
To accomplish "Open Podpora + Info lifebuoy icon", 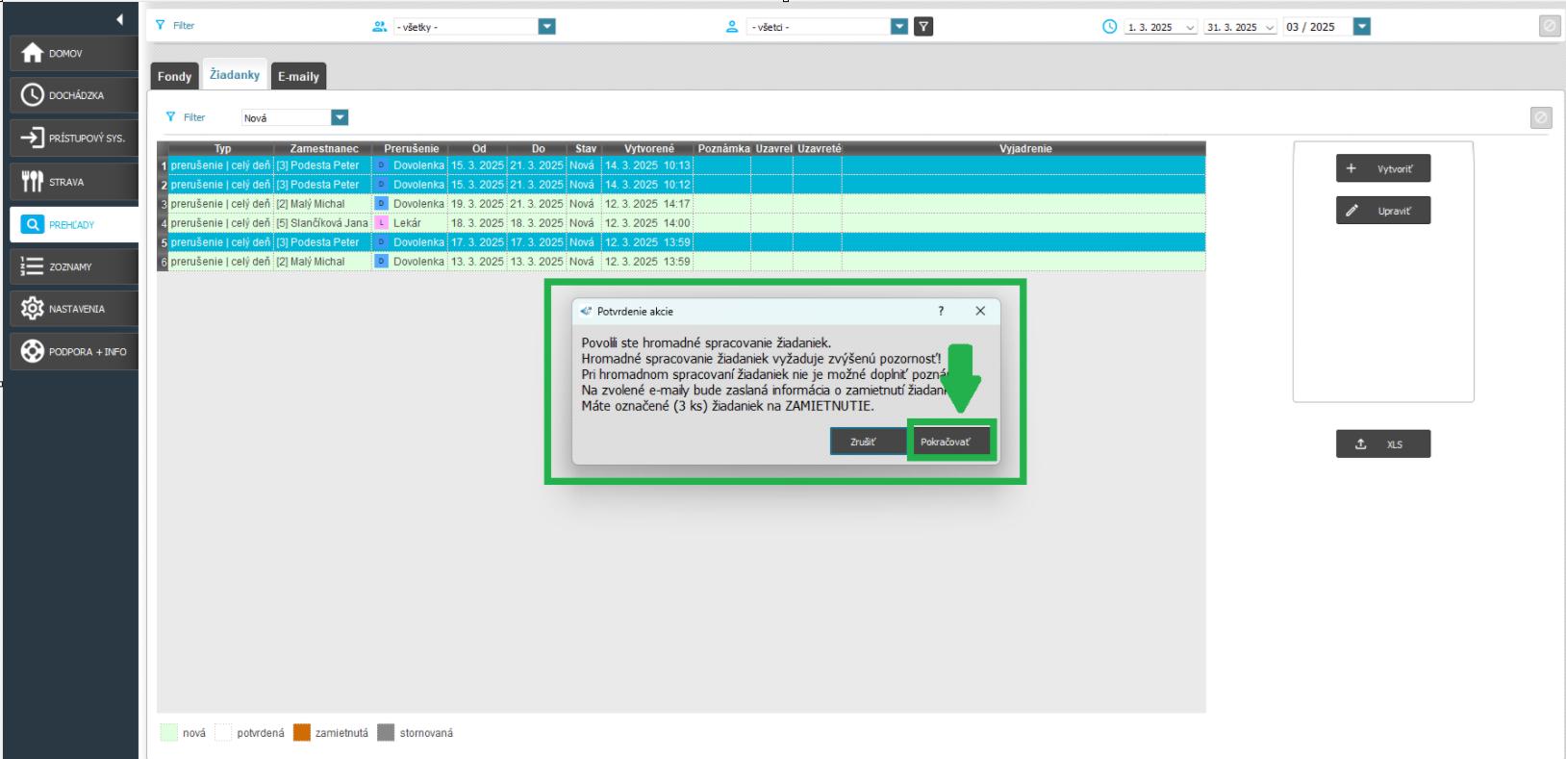I will pos(33,351).
